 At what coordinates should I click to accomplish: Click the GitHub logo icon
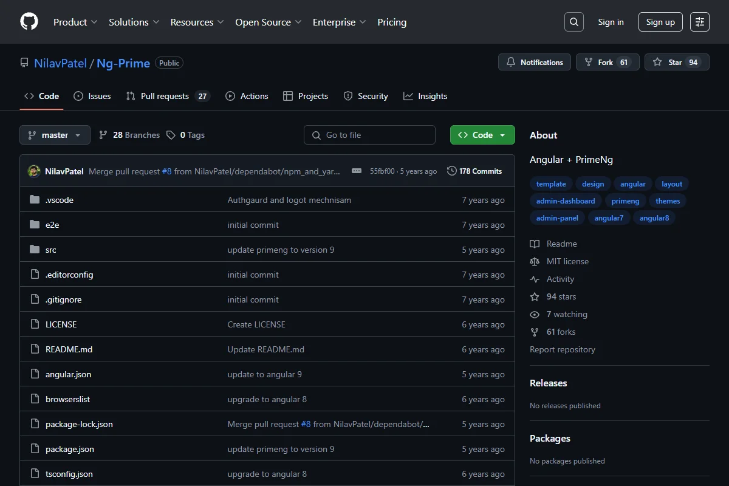(x=29, y=22)
